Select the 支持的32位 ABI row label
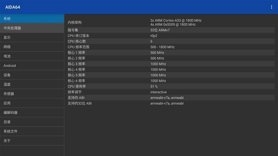Image resolution: width=278 pixels, height=156 pixels. [79, 103]
